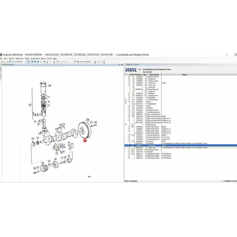Click the link icon beside bearing cap row

(x=126, y=125)
